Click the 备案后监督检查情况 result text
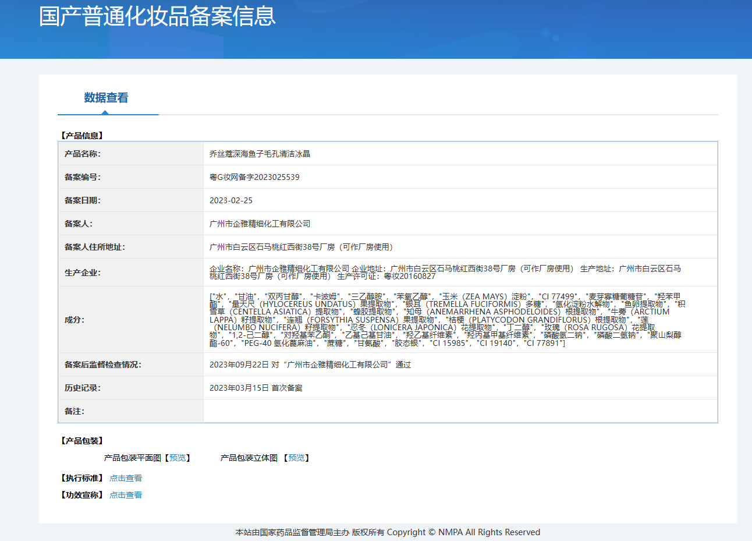 [x=310, y=365]
